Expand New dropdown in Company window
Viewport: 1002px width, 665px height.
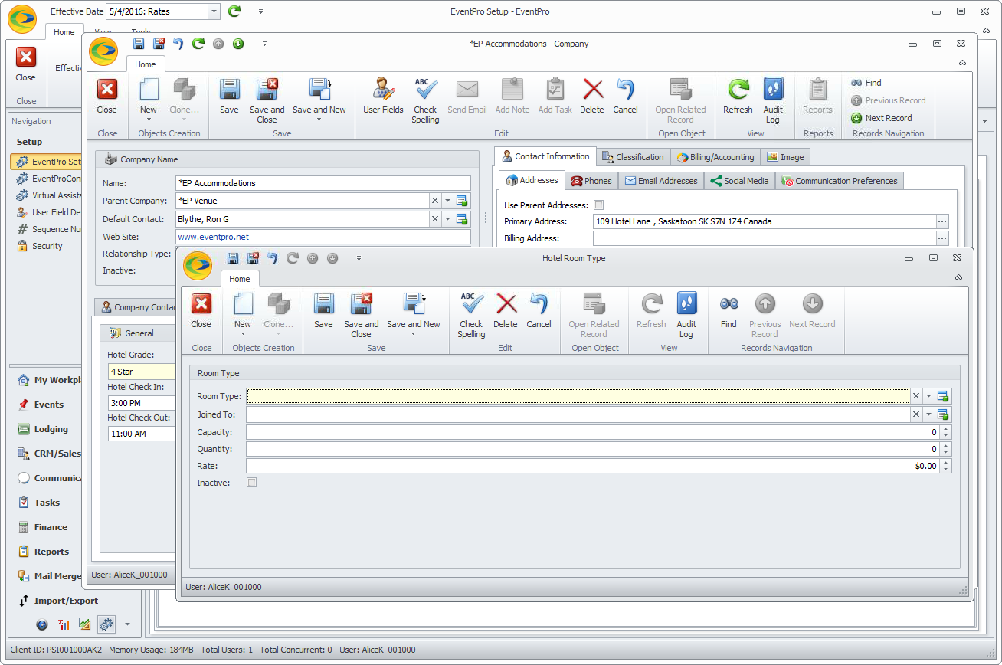pyautogui.click(x=149, y=119)
